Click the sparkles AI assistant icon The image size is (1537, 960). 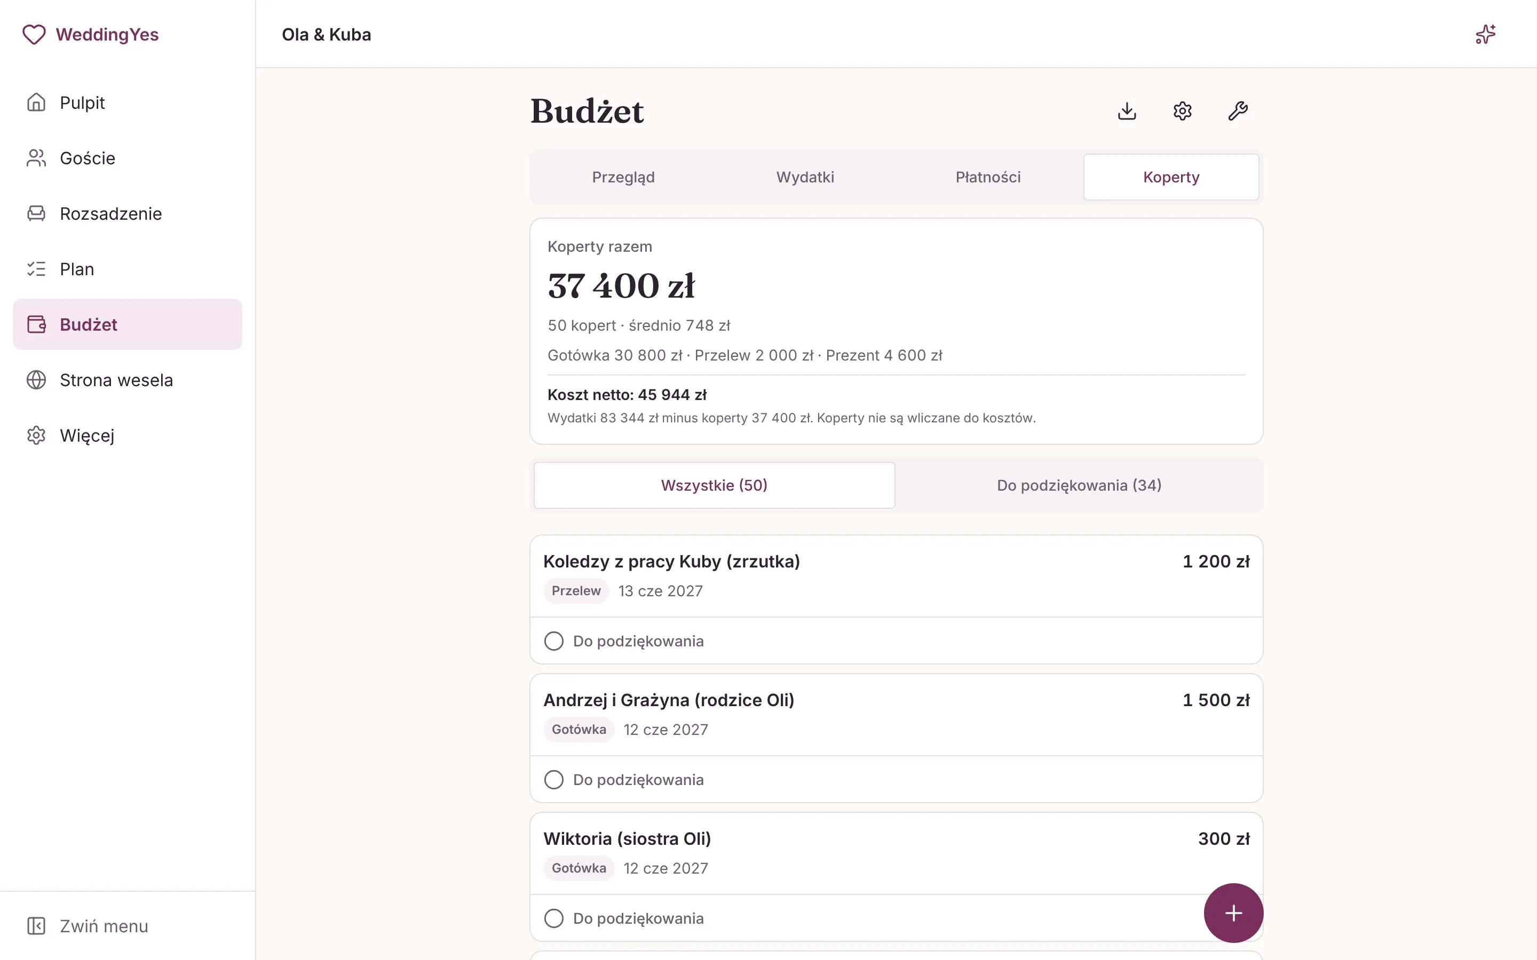(1485, 34)
